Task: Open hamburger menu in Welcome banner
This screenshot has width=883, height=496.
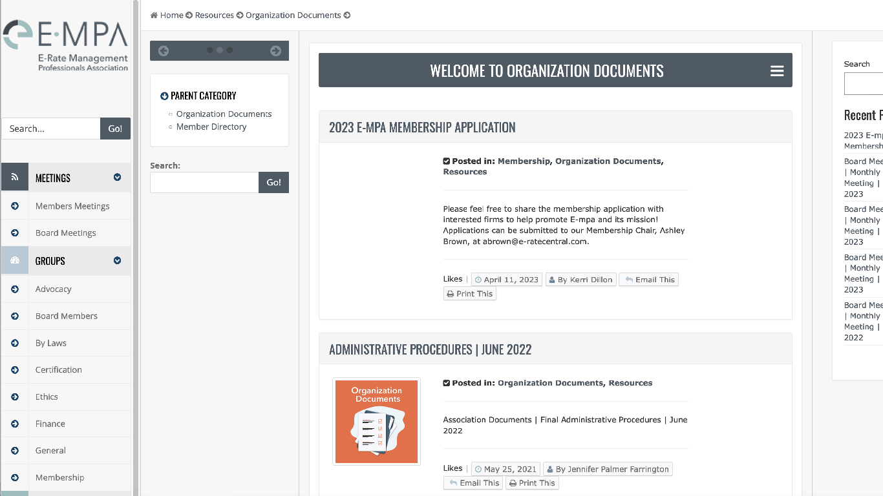Action: coord(777,71)
